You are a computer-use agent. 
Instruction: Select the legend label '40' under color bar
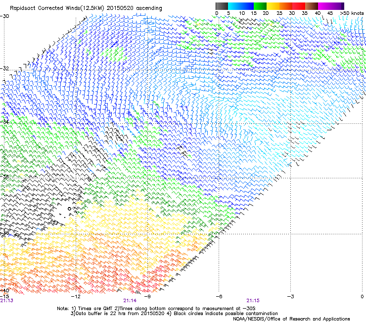[318, 13]
